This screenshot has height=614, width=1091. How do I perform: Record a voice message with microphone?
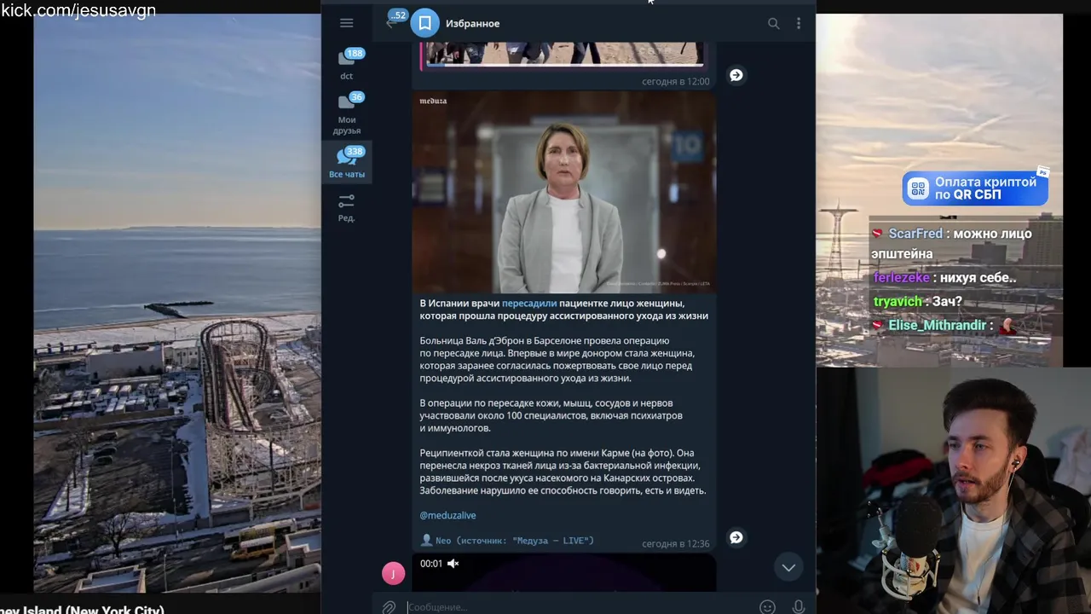(799, 606)
